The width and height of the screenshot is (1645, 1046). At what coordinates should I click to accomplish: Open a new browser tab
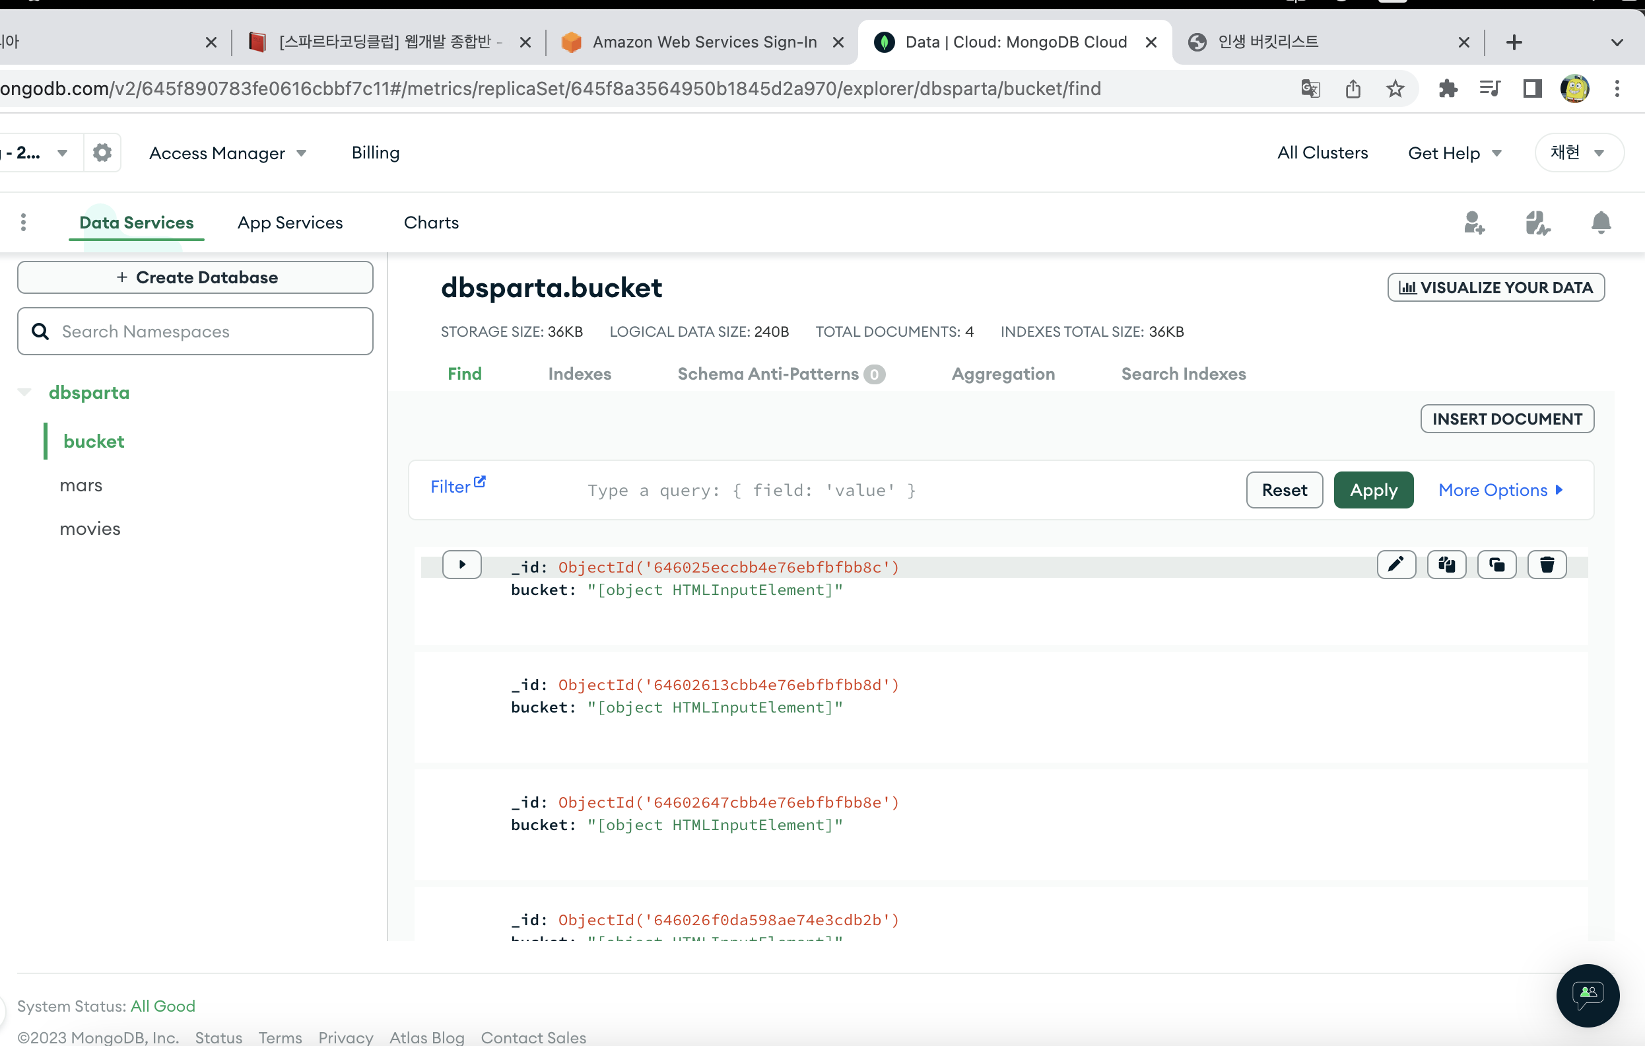1514,42
